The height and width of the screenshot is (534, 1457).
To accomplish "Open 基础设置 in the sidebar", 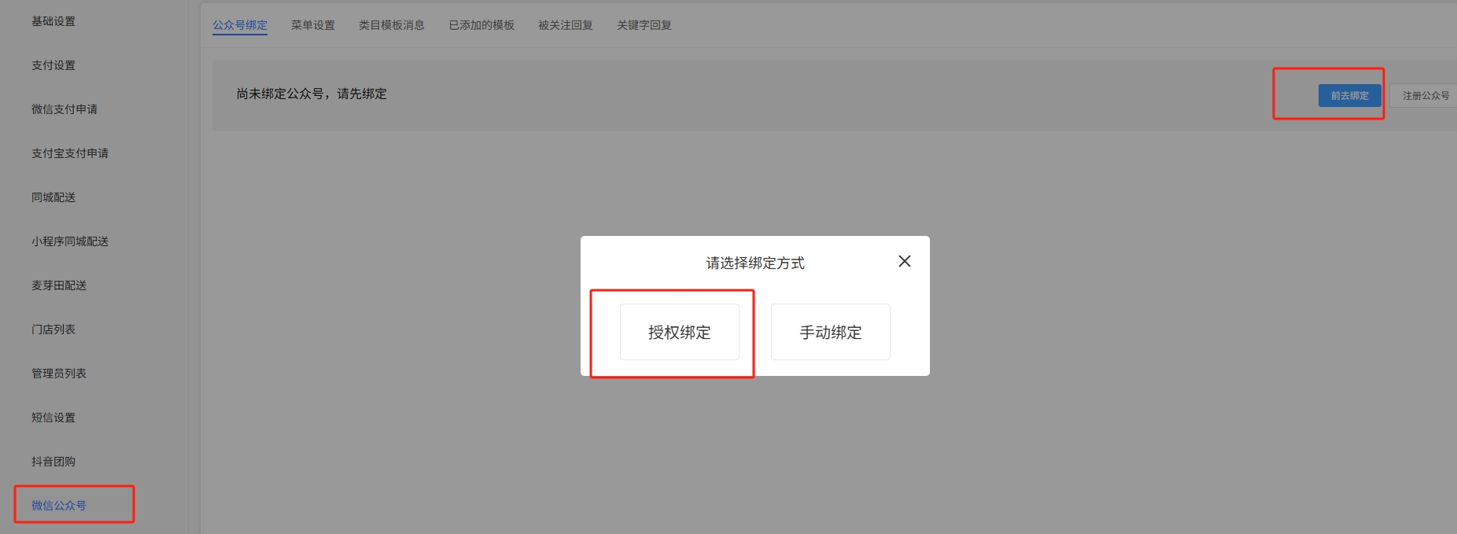I will click(x=53, y=21).
